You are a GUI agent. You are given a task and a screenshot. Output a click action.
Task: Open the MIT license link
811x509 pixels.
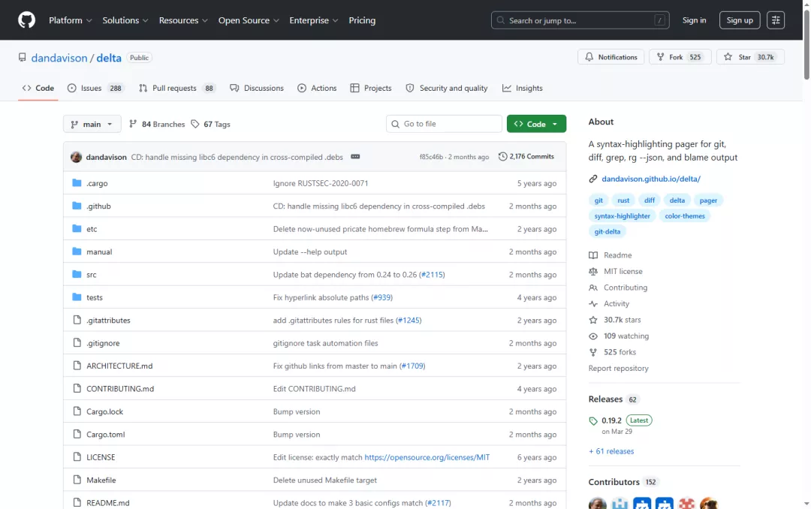[616, 271]
